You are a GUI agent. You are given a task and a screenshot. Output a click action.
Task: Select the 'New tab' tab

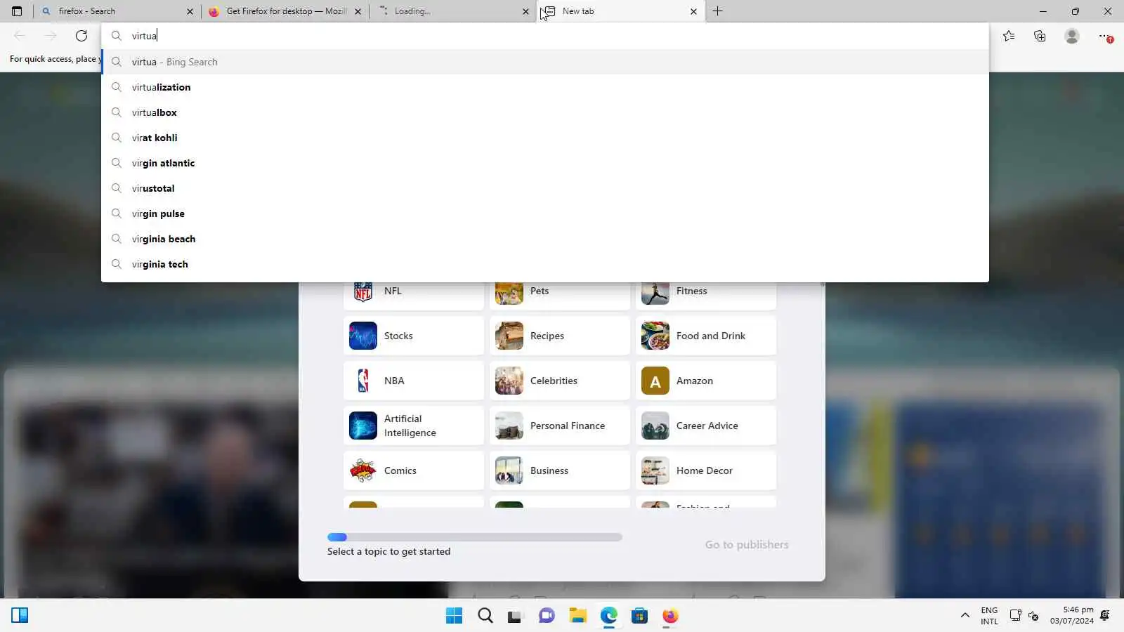pyautogui.click(x=621, y=11)
